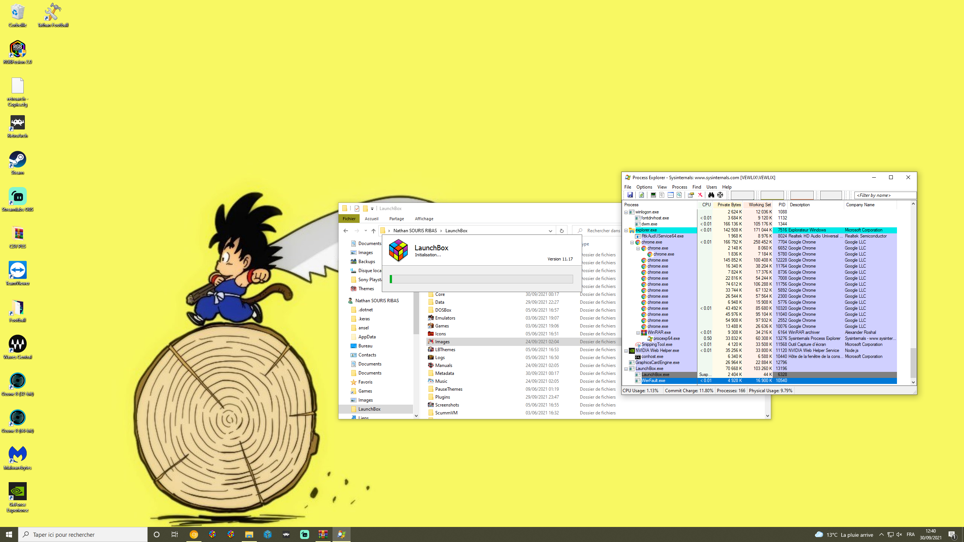Viewport: 964px width, 542px height.
Task: Click the refresh button beside the address bar
Action: coord(561,231)
